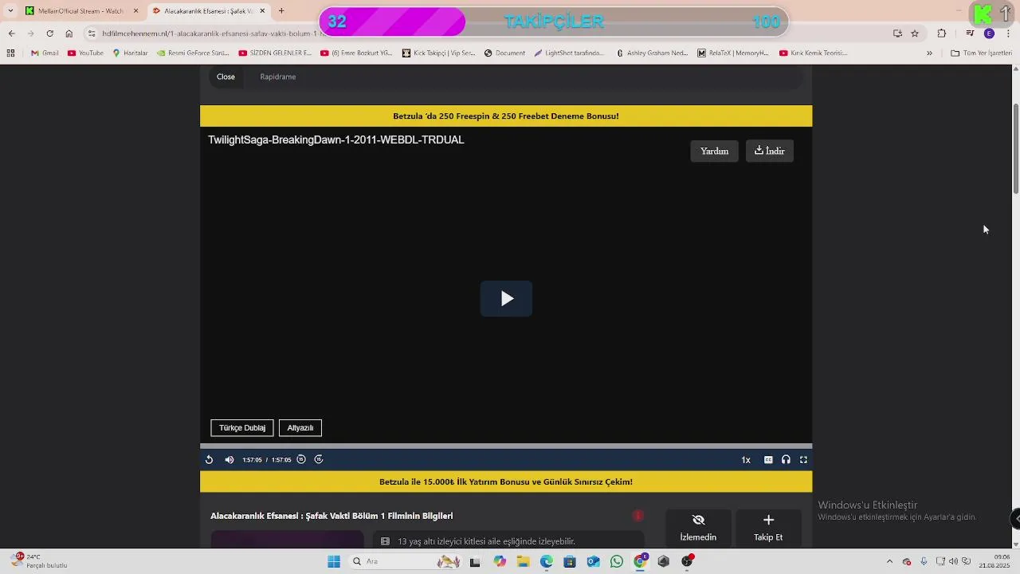Go to browser home page

(x=69, y=33)
